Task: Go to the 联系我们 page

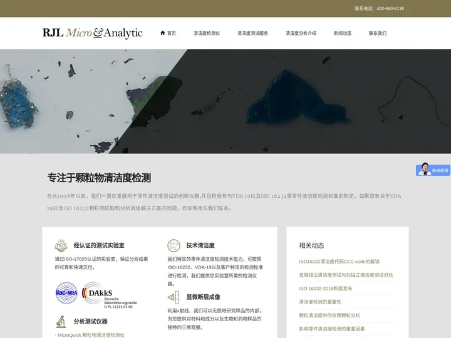Action: pos(378,33)
